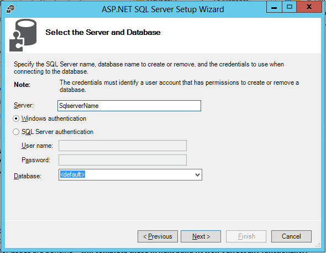Screen dimensions: 326x253
Task: Click the database puzzle header icon
Action: click(x=23, y=35)
